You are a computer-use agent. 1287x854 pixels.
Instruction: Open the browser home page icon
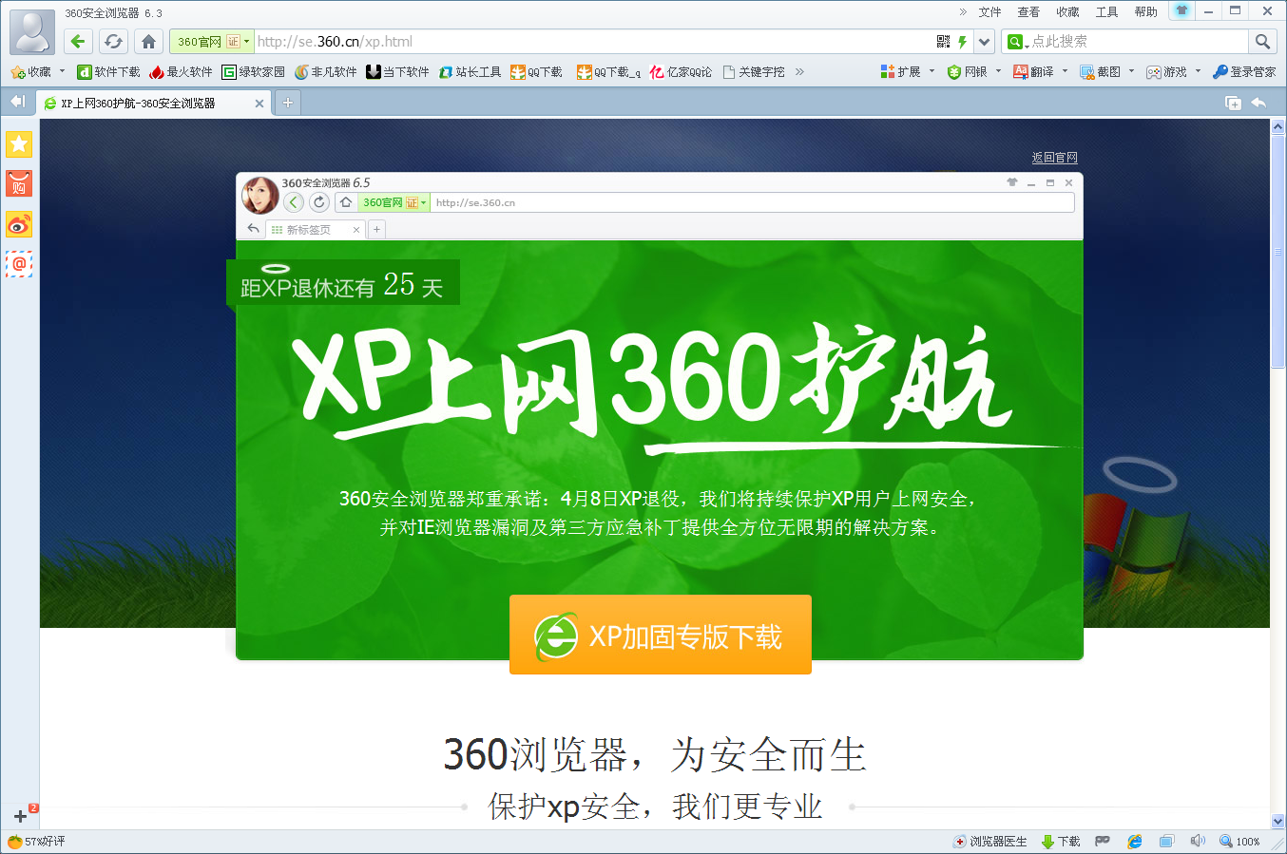coord(148,41)
